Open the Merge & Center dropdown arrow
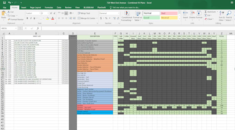Image resolution: width=235 pixels, height=130 pixels. click(x=97, y=18)
